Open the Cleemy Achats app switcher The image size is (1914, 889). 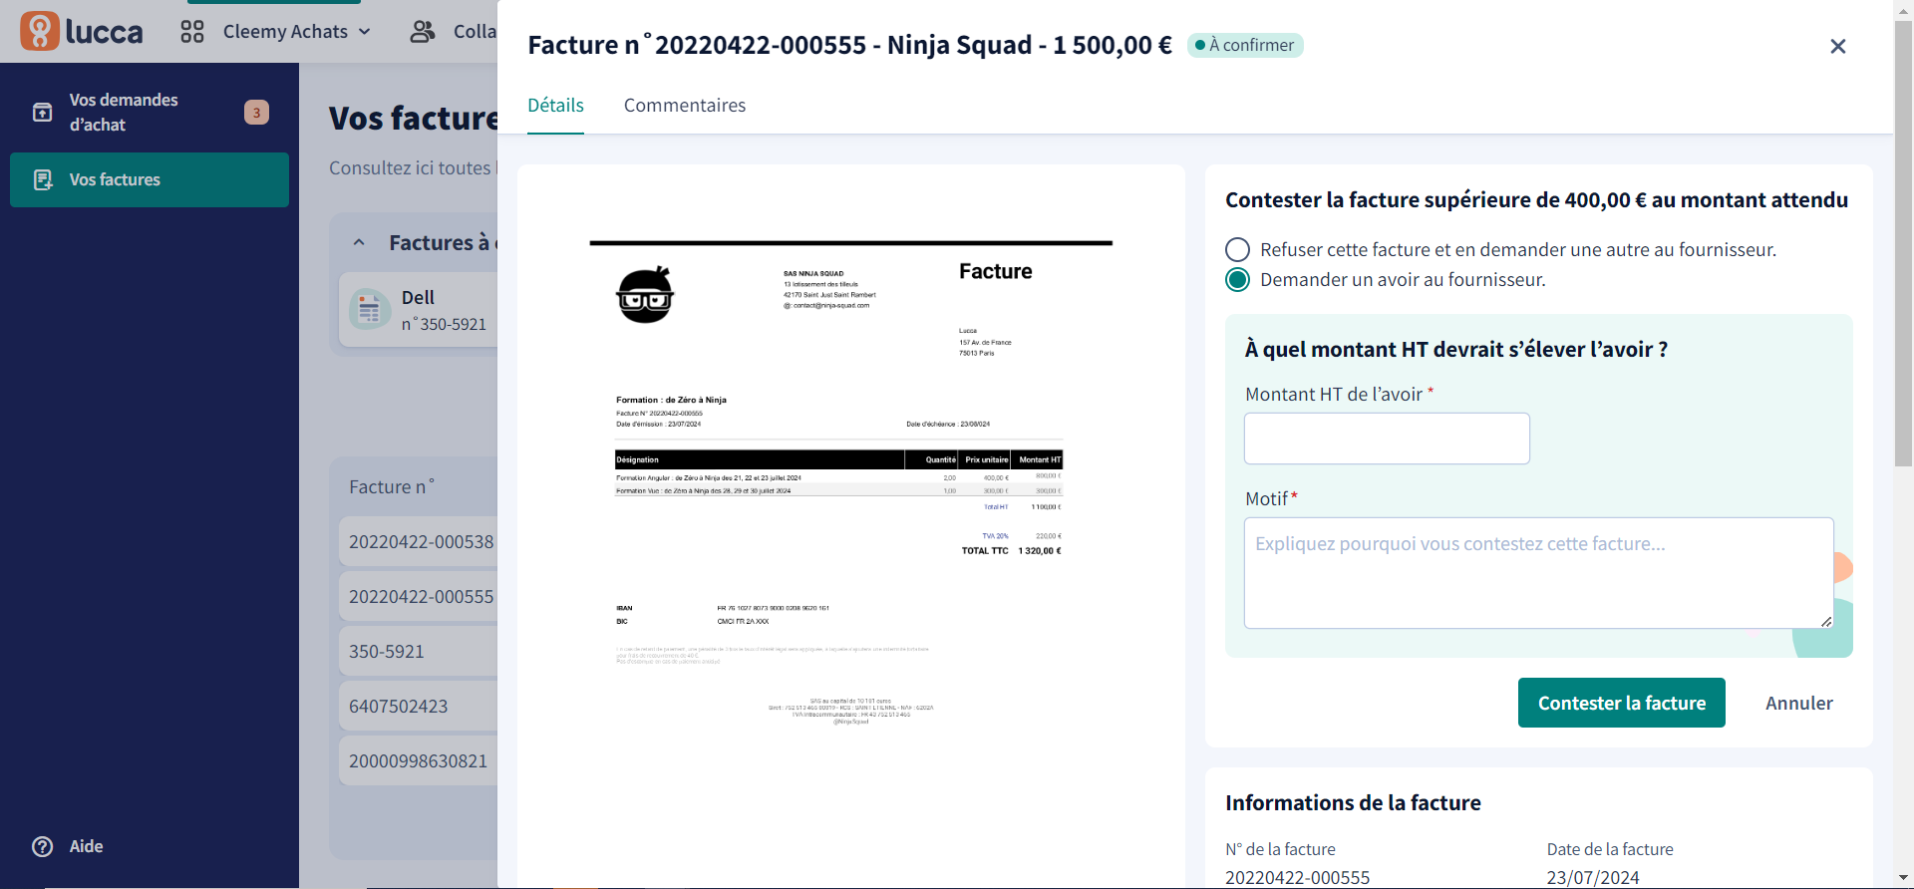(297, 32)
